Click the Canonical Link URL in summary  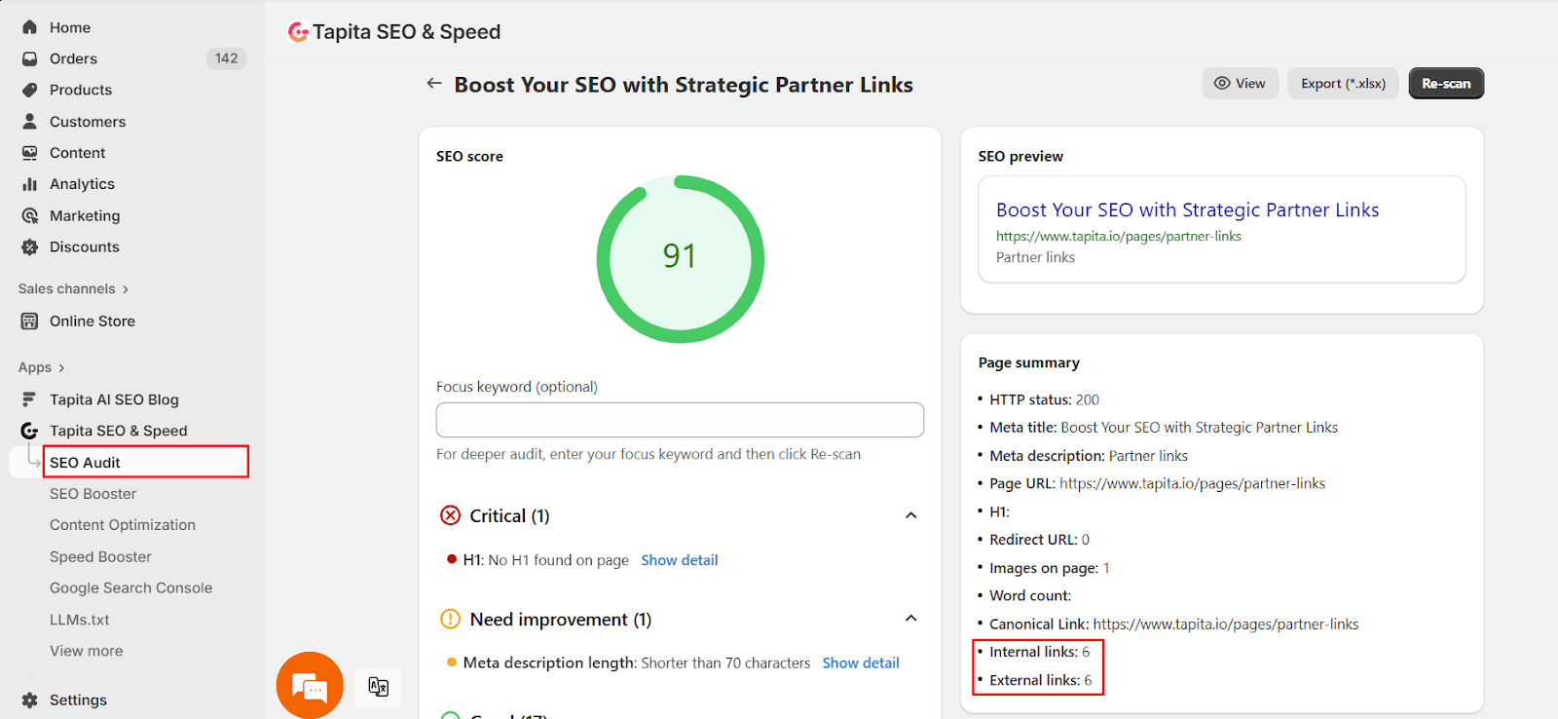(1226, 624)
